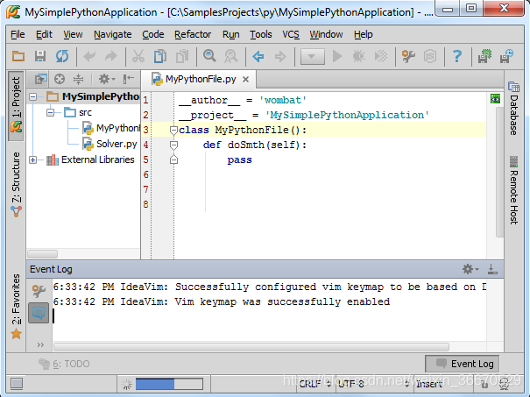Viewport: 530px width, 397px height.
Task: Navigate Back with the blue arrow
Action: (x=258, y=56)
